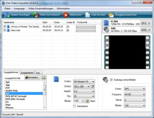Click the Dateien hinzufügen add-file icon

click(7, 15)
